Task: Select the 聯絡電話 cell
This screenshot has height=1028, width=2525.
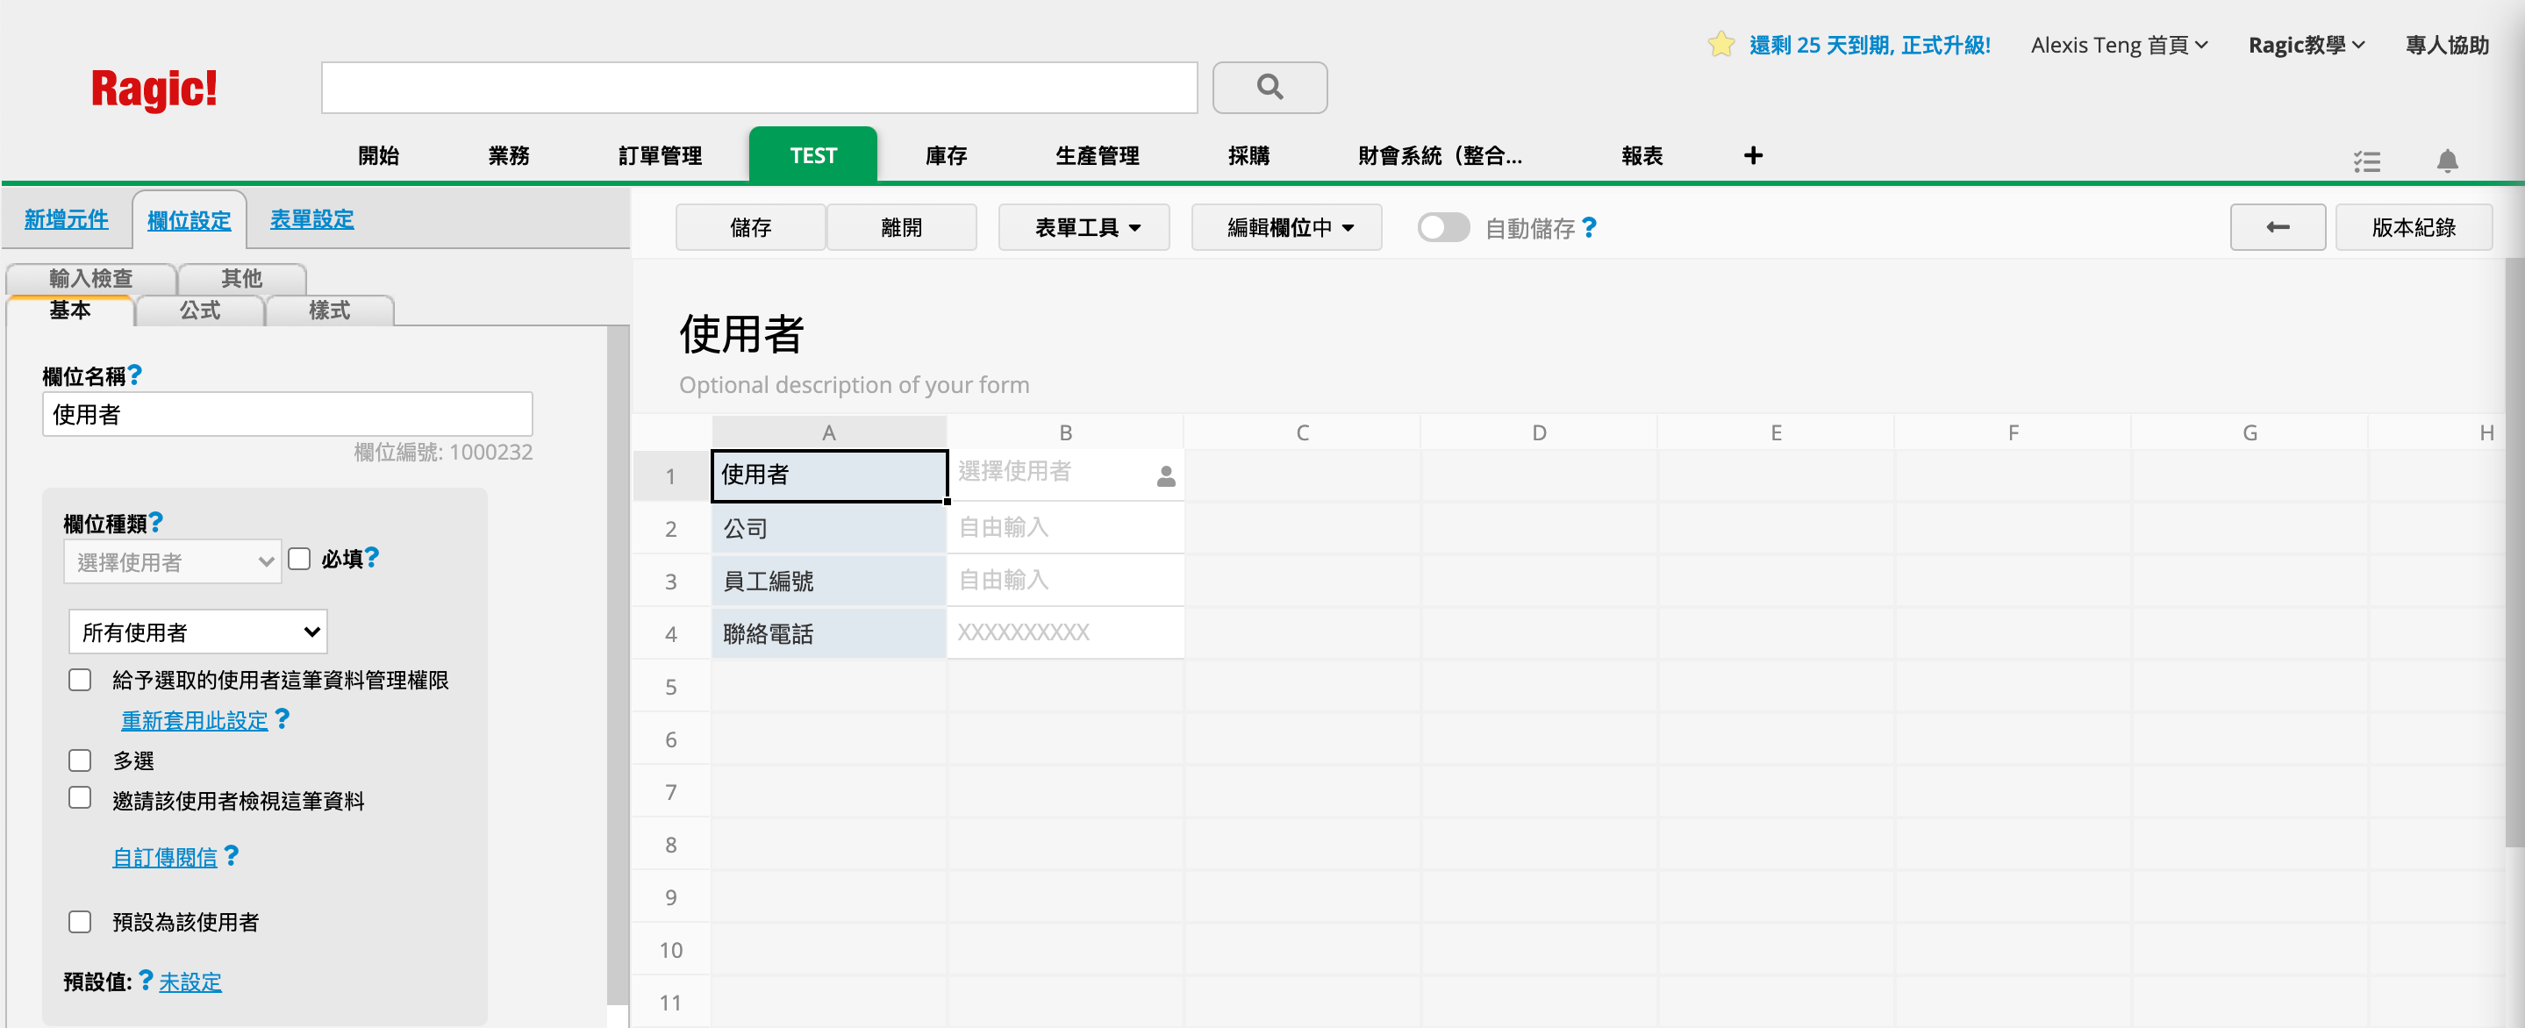Action: point(828,633)
